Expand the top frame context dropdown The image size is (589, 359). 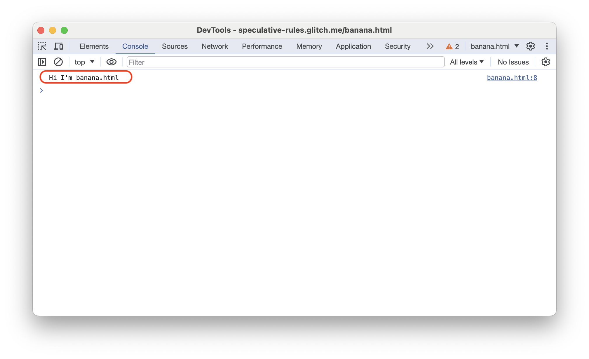(83, 62)
